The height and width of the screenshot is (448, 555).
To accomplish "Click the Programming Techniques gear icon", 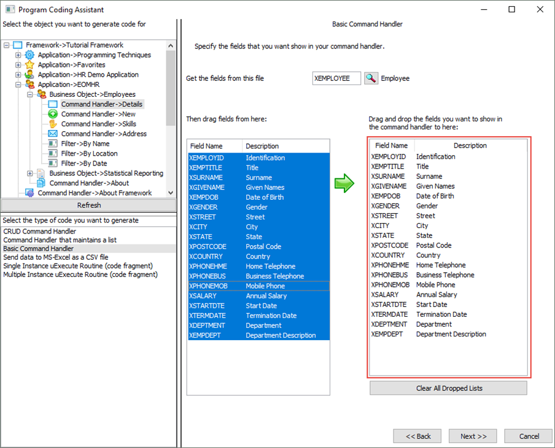I will point(29,55).
